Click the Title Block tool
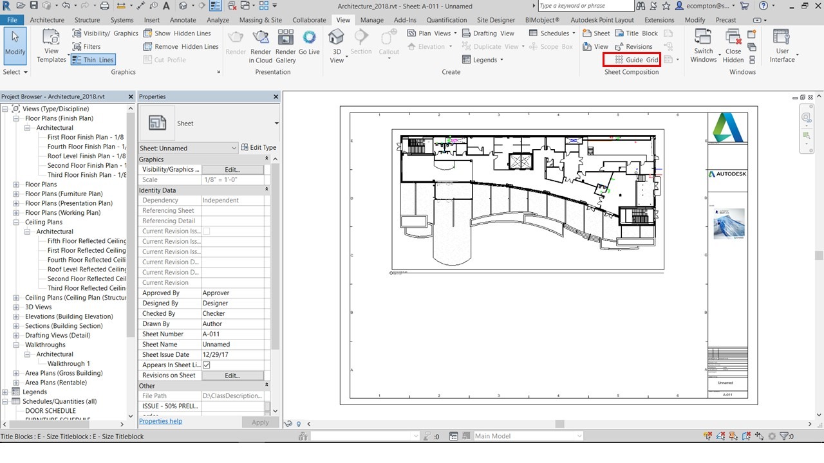The height and width of the screenshot is (463, 824). [x=636, y=33]
